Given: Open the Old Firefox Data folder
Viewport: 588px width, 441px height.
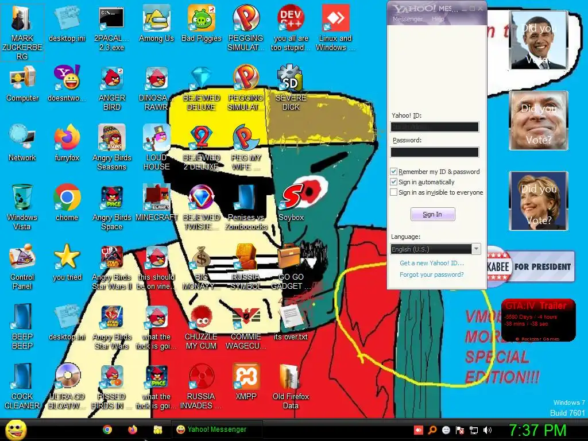Looking at the screenshot, I should point(291,386).
